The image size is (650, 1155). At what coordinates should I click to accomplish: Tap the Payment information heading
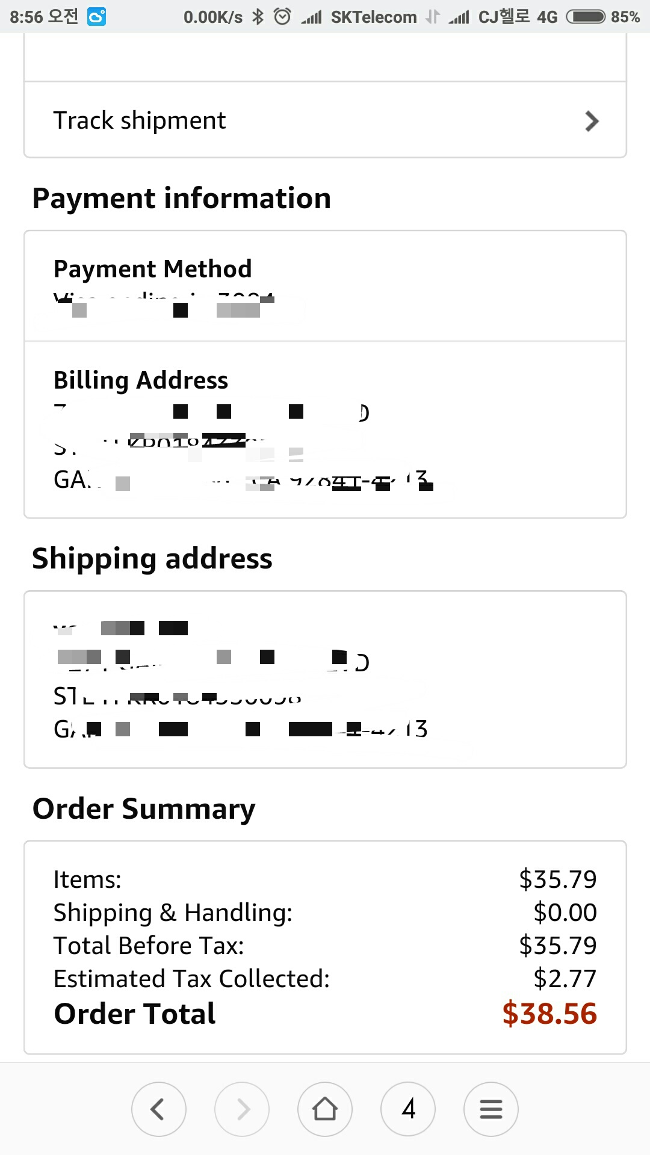tap(182, 199)
